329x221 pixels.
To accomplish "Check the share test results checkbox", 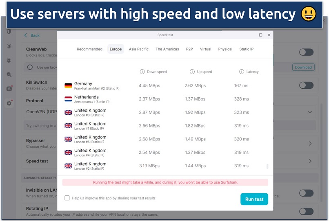I will point(67,198).
